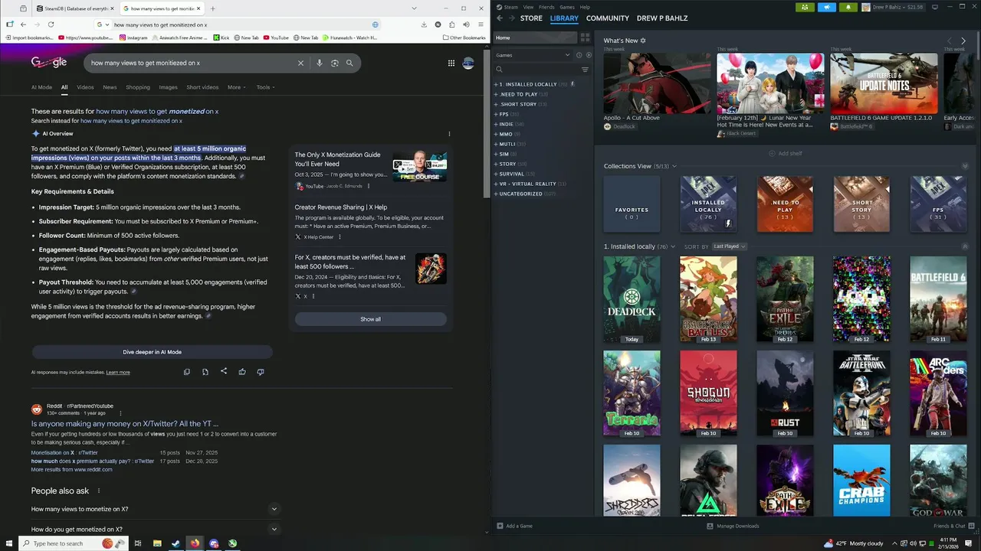Open What's New settings gear

[643, 41]
